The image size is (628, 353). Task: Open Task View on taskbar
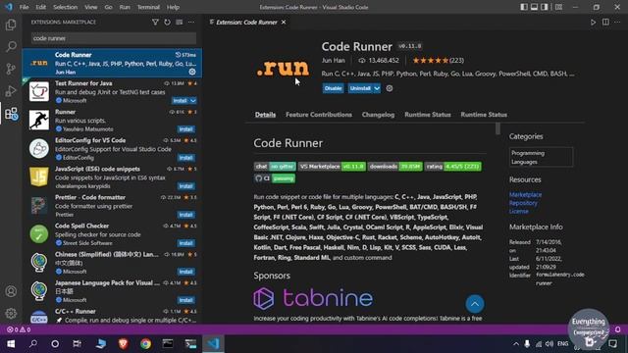77,344
